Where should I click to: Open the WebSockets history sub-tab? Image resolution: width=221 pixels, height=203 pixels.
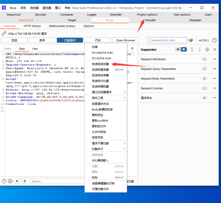[x=62, y=26]
